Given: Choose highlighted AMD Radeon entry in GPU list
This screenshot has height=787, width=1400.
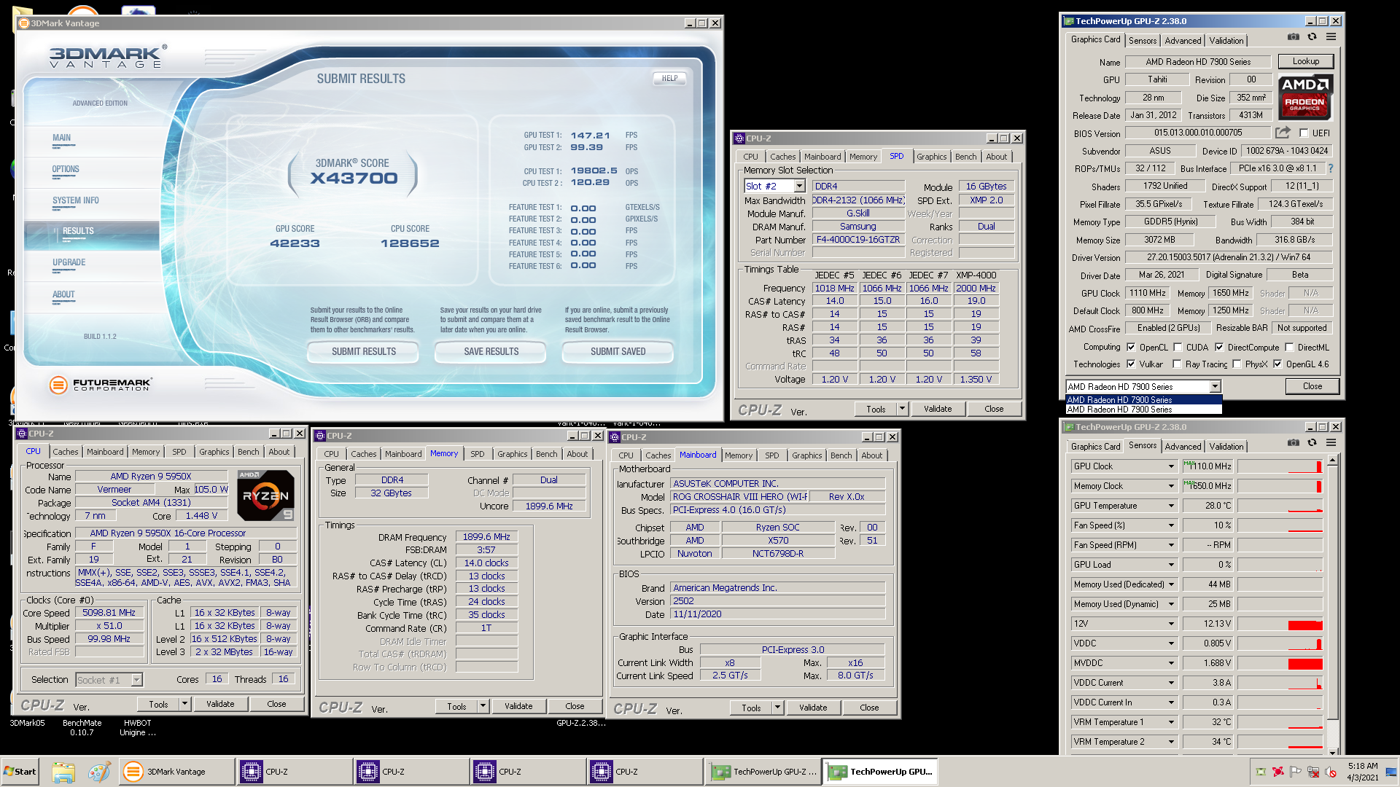Looking at the screenshot, I should tap(1143, 399).
